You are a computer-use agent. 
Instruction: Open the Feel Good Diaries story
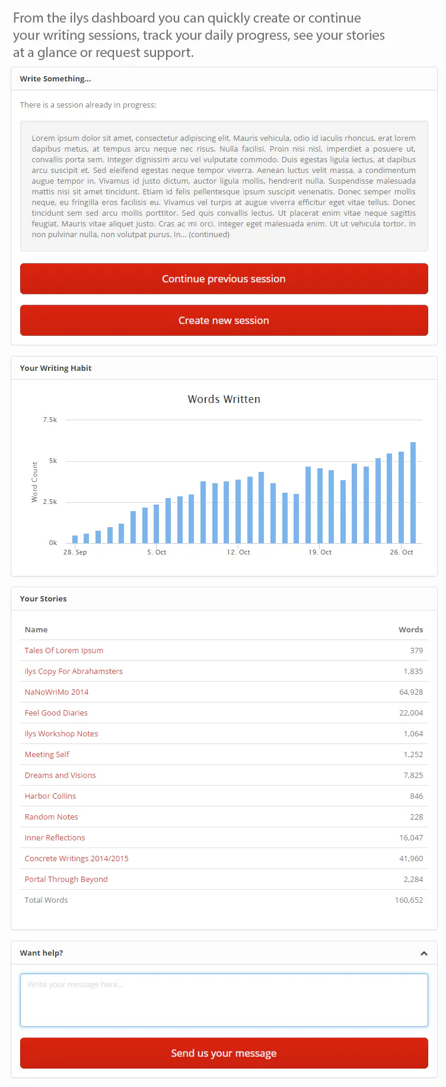click(56, 713)
